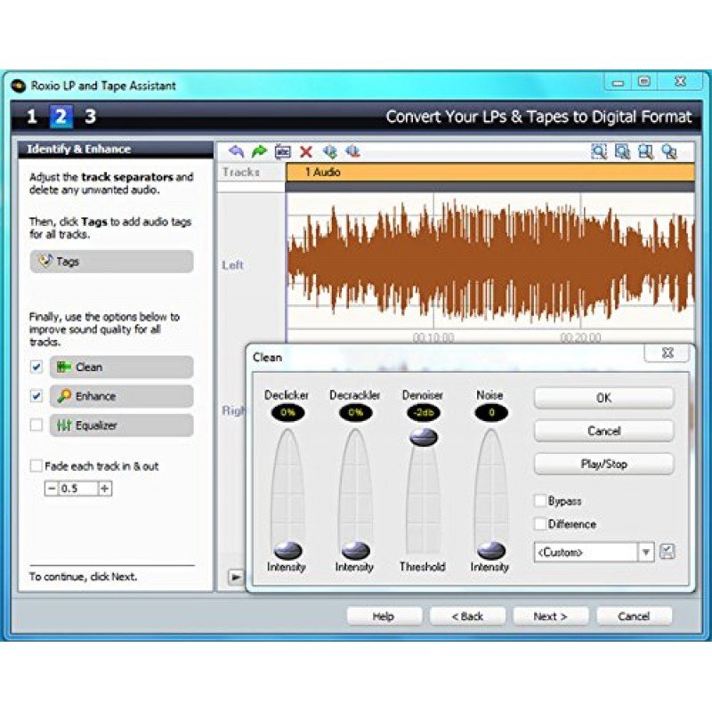Click the Roxio app icon in title bar
This screenshot has height=712, width=712.
point(18,85)
